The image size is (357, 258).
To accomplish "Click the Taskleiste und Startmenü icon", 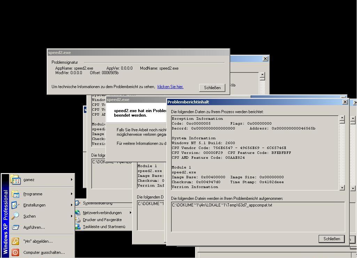I will [x=78, y=227].
